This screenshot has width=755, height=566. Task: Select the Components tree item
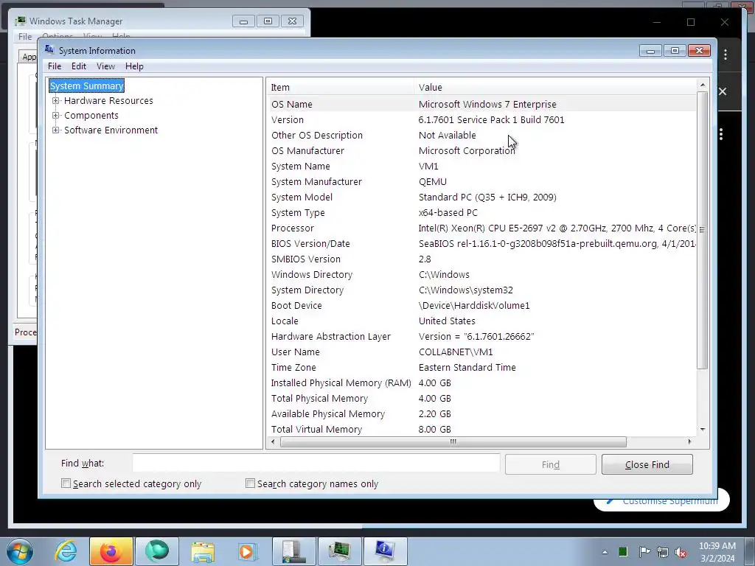point(91,116)
